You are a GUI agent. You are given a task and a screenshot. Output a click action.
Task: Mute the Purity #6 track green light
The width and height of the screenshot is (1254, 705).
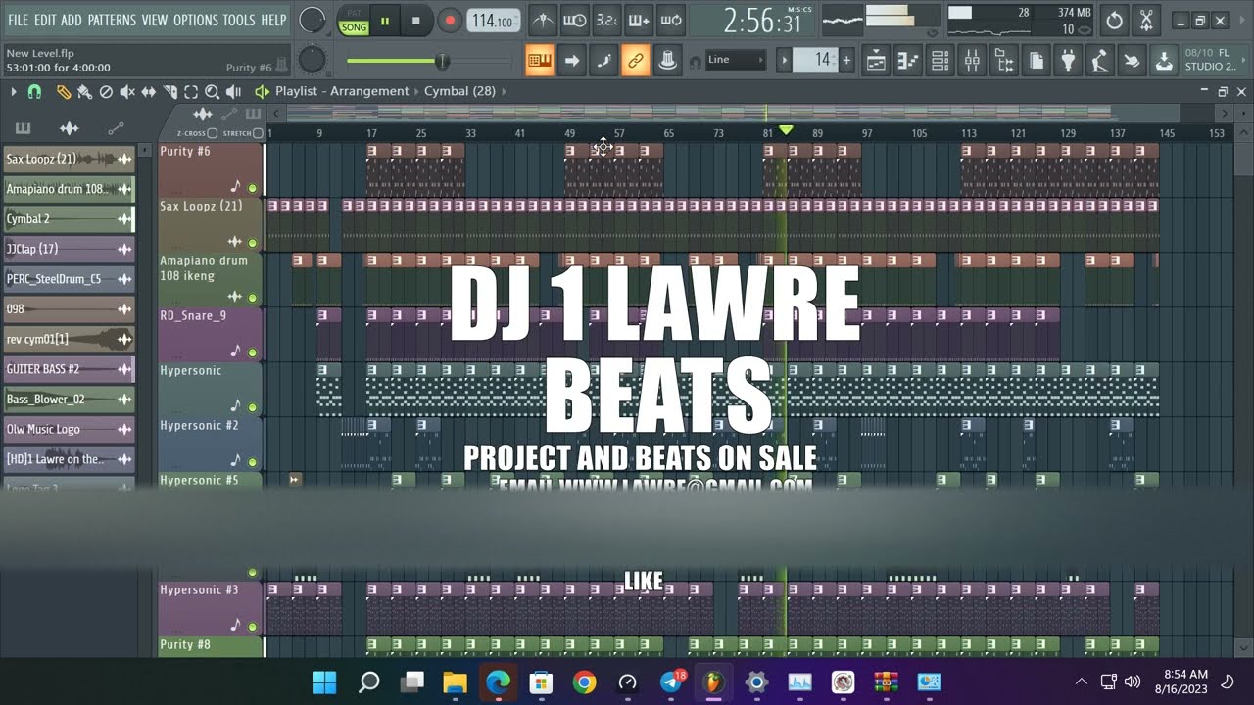[x=252, y=188]
